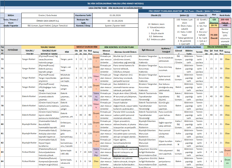
Task: Click the "Gaz dedektörü ve otomatik kesme vanası" cell
Action: point(126,87)
